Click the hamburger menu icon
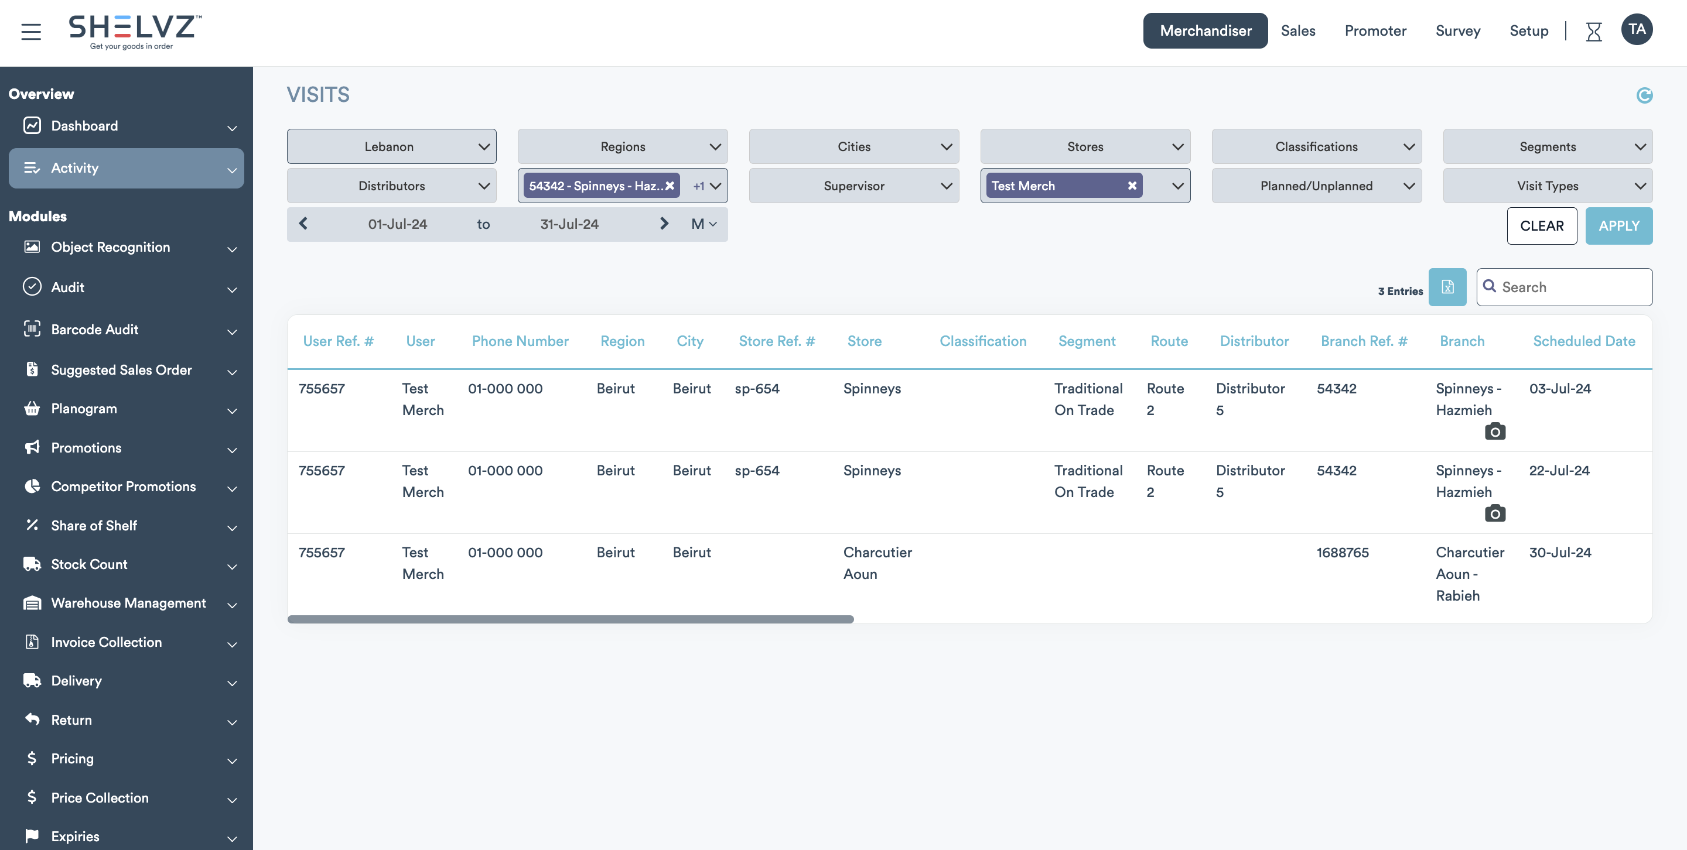 point(31,31)
